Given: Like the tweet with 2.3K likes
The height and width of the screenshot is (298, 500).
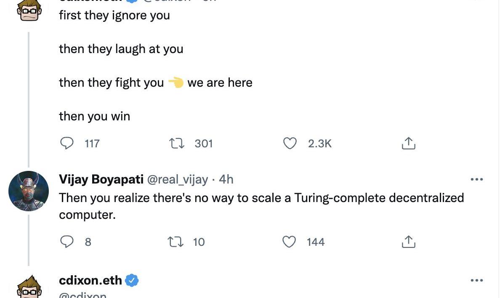Looking at the screenshot, I should pyautogui.click(x=290, y=144).
